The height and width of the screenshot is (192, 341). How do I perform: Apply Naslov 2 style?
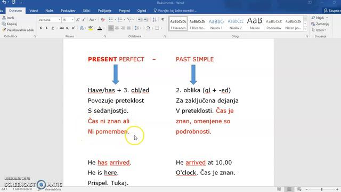pos(236,23)
